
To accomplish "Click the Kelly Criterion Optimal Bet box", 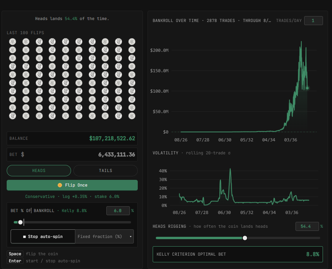I will pyautogui.click(x=237, y=254).
